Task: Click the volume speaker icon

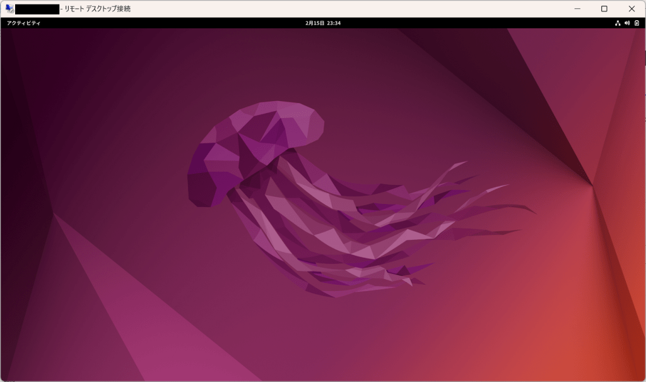Action: coord(627,23)
